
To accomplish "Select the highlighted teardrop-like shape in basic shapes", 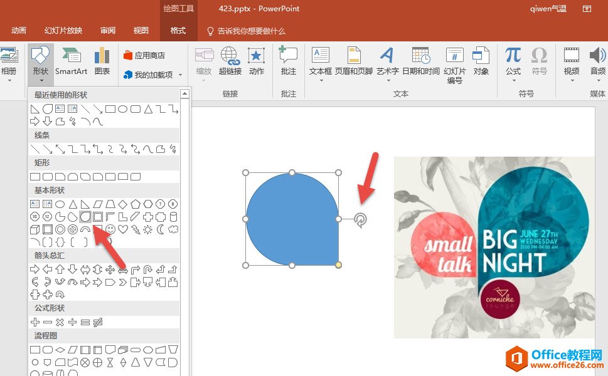I will (85, 217).
